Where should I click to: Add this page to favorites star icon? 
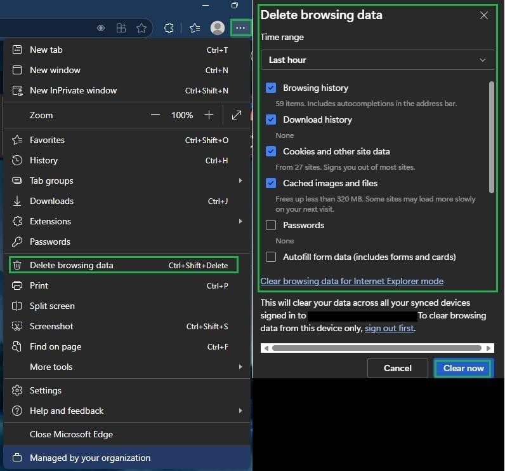click(141, 28)
